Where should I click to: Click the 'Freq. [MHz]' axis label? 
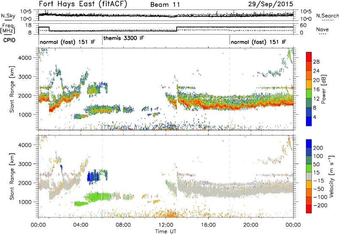tap(8, 29)
